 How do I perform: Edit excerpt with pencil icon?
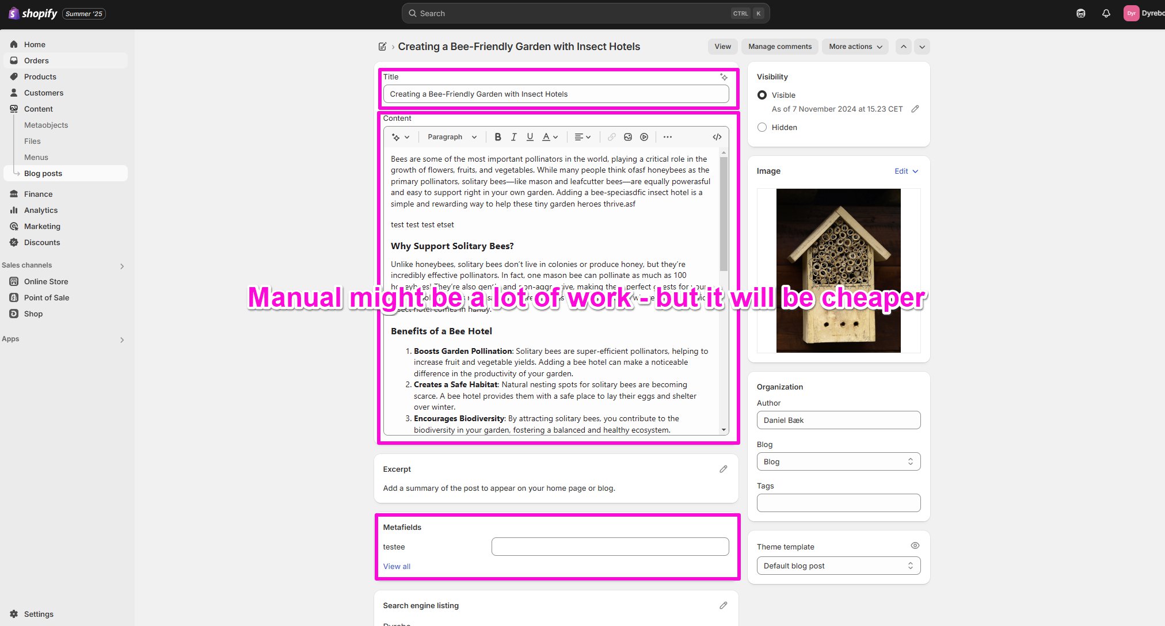(x=723, y=469)
